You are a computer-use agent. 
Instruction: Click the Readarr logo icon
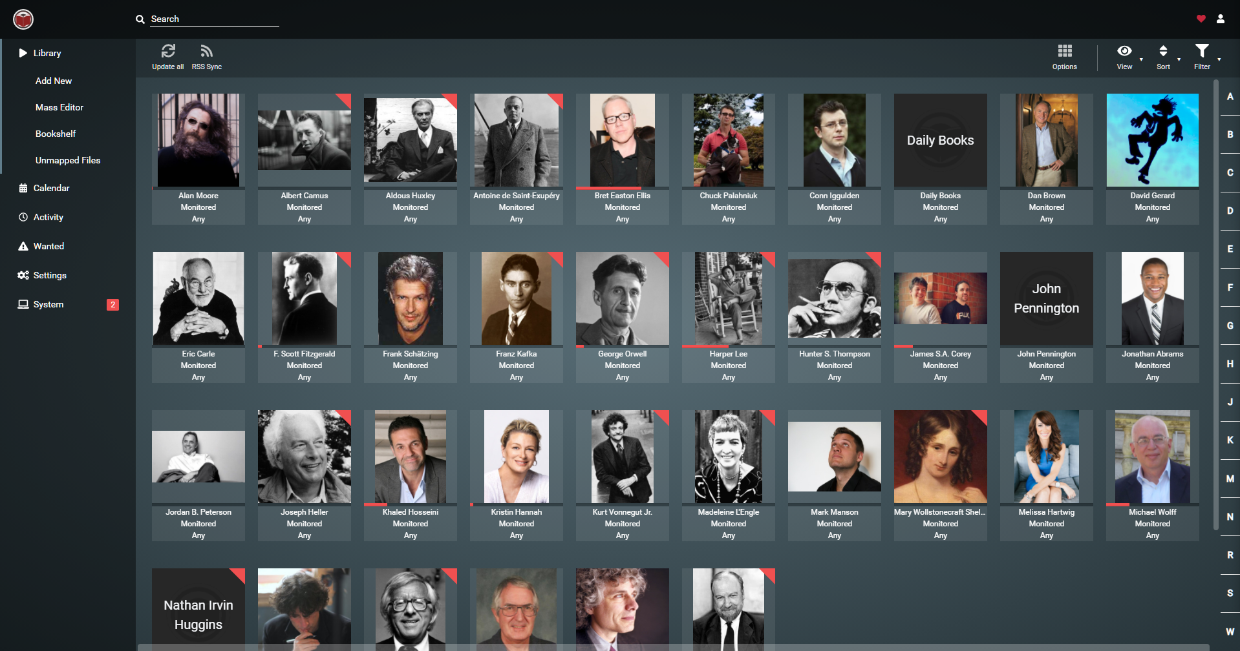click(23, 19)
